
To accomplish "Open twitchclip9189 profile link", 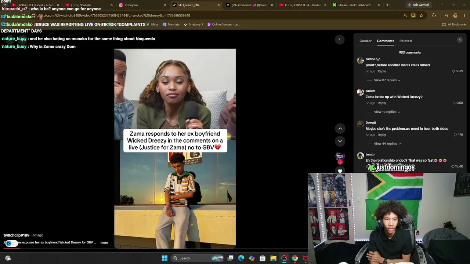I will tap(17, 235).
